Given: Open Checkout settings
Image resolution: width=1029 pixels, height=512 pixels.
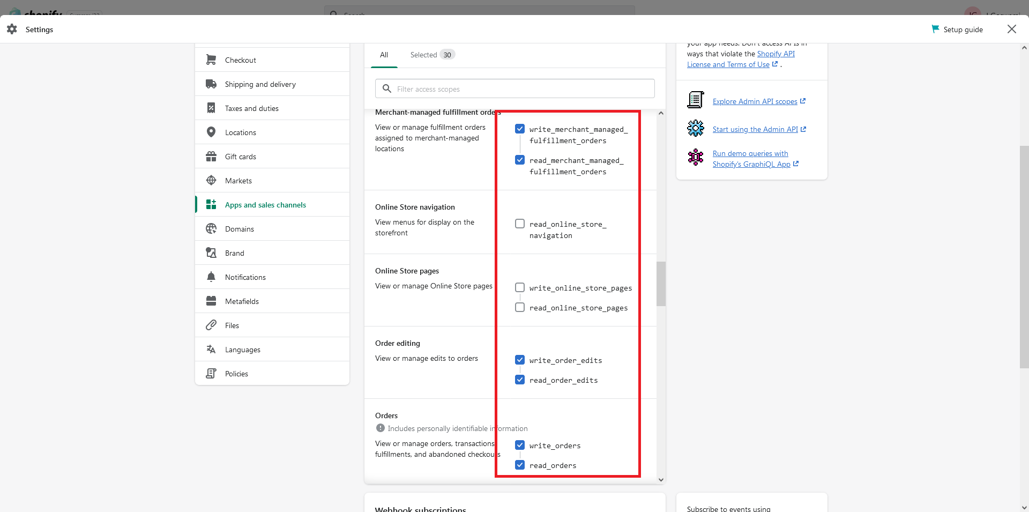Looking at the screenshot, I should pos(272,60).
